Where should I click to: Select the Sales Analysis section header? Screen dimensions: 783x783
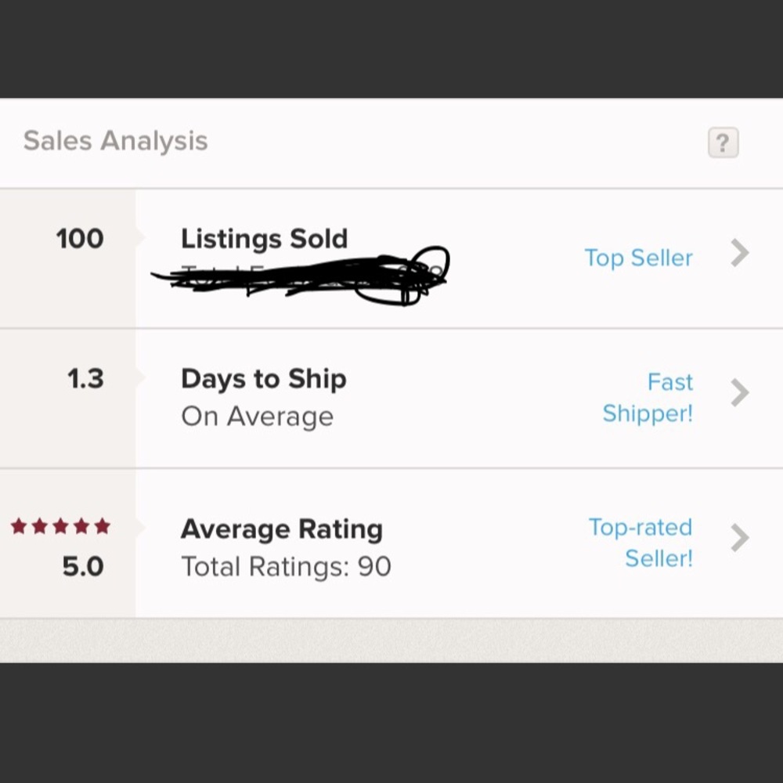pyautogui.click(x=115, y=141)
